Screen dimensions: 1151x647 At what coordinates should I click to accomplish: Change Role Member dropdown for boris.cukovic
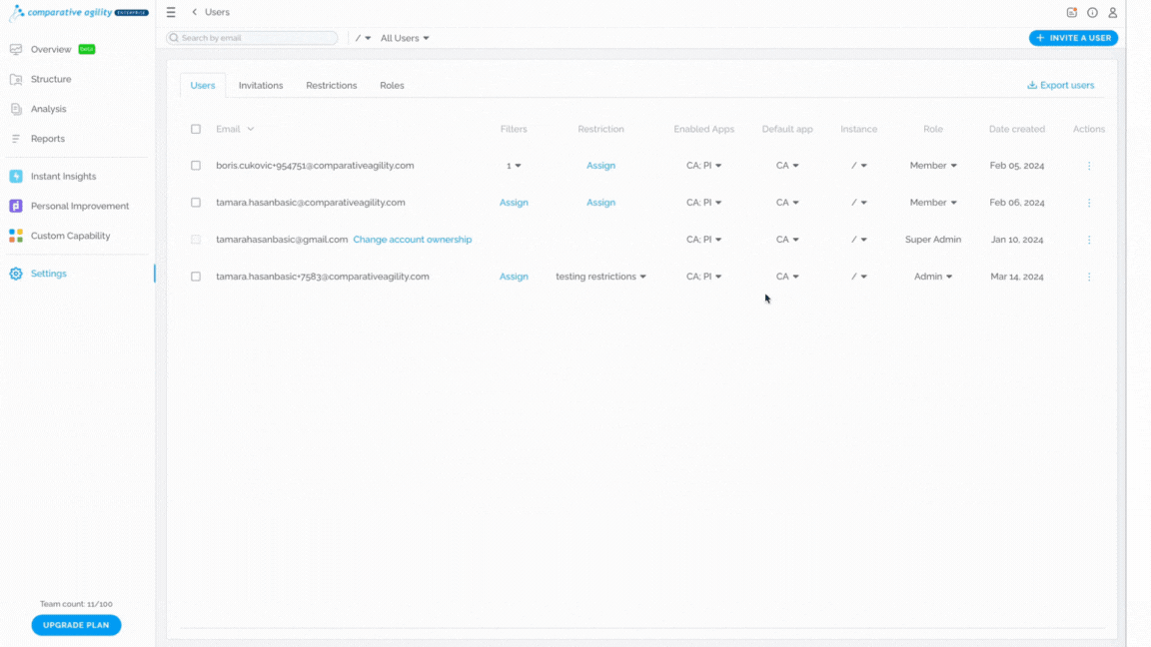coord(933,166)
